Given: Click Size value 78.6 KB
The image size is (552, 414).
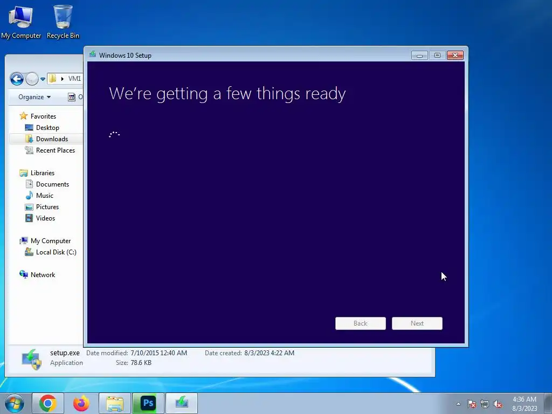Looking at the screenshot, I should [x=141, y=363].
